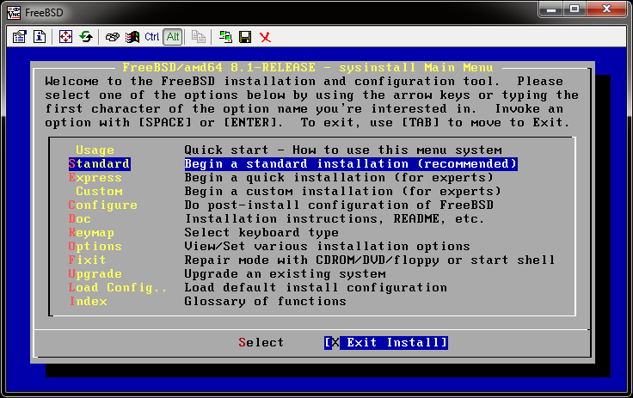Toggle full screen mode icon
This screenshot has width=633, height=398.
[65, 37]
